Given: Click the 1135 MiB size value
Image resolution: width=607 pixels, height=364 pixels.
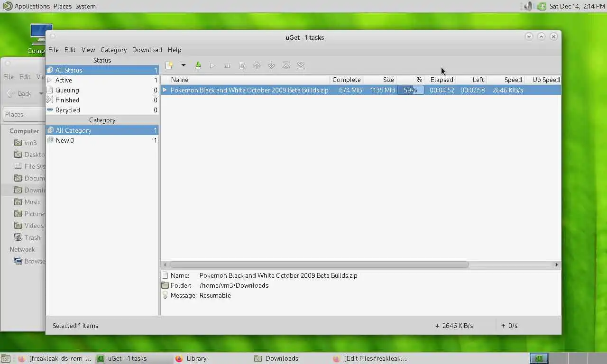Looking at the screenshot, I should pyautogui.click(x=383, y=90).
